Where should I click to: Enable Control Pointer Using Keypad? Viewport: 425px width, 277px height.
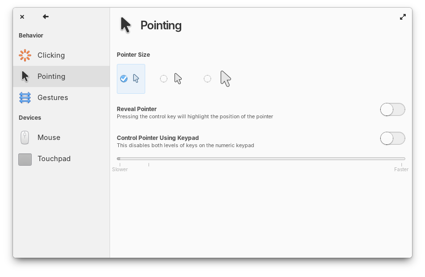click(392, 138)
